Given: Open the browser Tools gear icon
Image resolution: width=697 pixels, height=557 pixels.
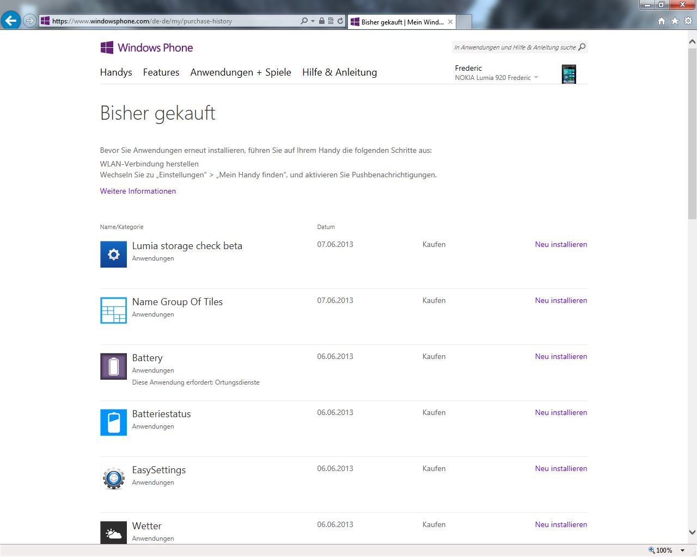Looking at the screenshot, I should pyautogui.click(x=688, y=21).
